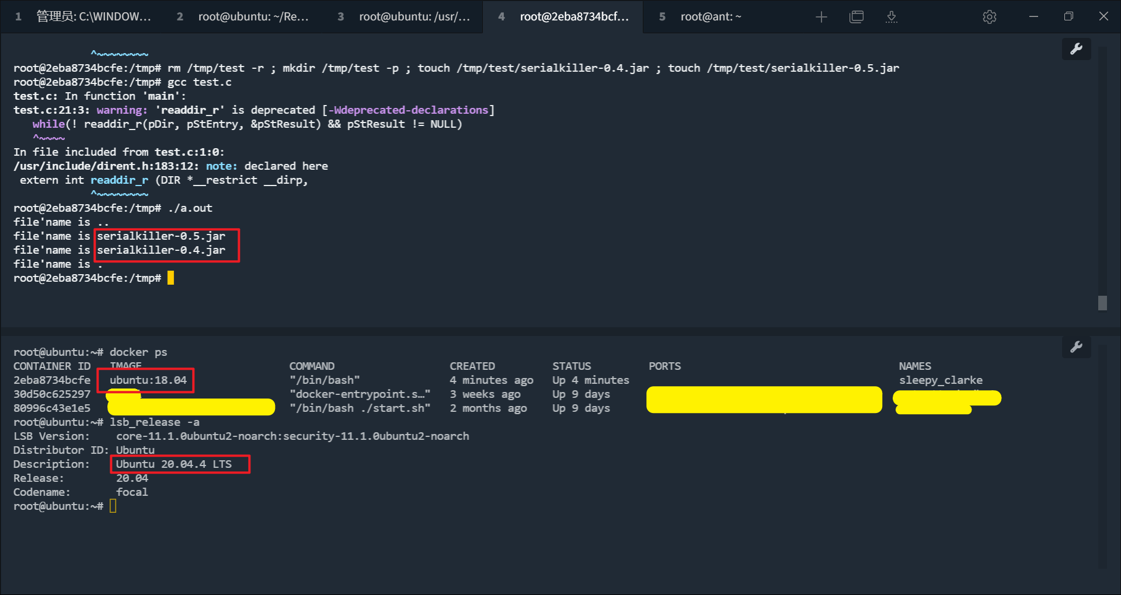Close the terminal window
This screenshot has width=1121, height=595.
1103,16
